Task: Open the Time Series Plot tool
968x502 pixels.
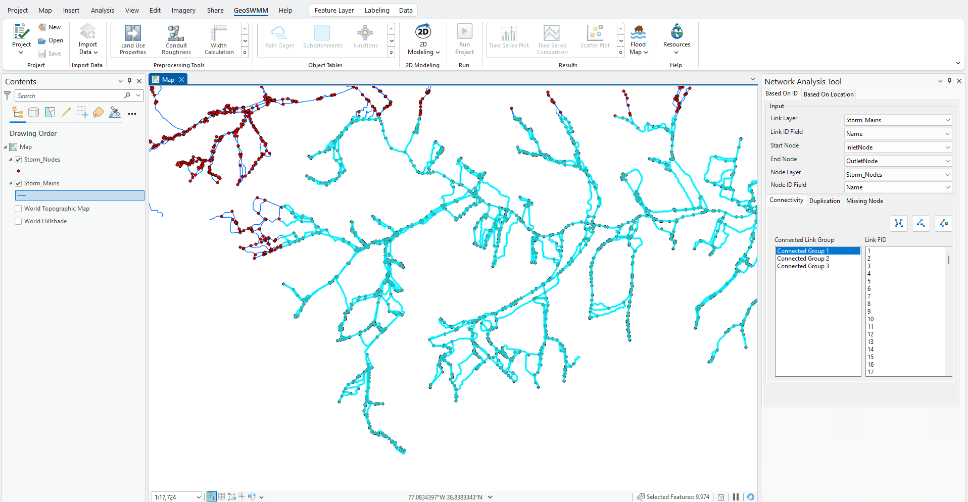Action: coord(508,39)
